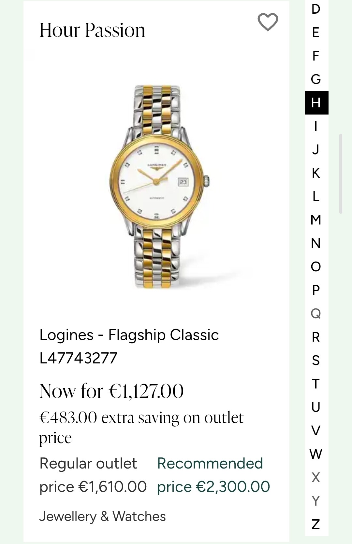
Task: Jump to letter D in index
Action: [x=316, y=9]
